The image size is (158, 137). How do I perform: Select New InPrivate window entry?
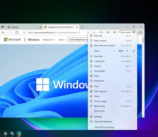pos(112,46)
